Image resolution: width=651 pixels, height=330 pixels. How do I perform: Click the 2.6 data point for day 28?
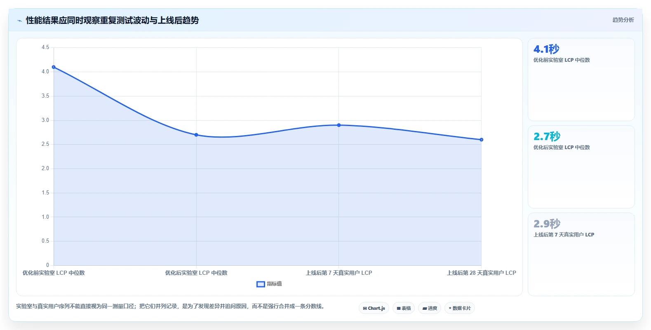[481, 140]
